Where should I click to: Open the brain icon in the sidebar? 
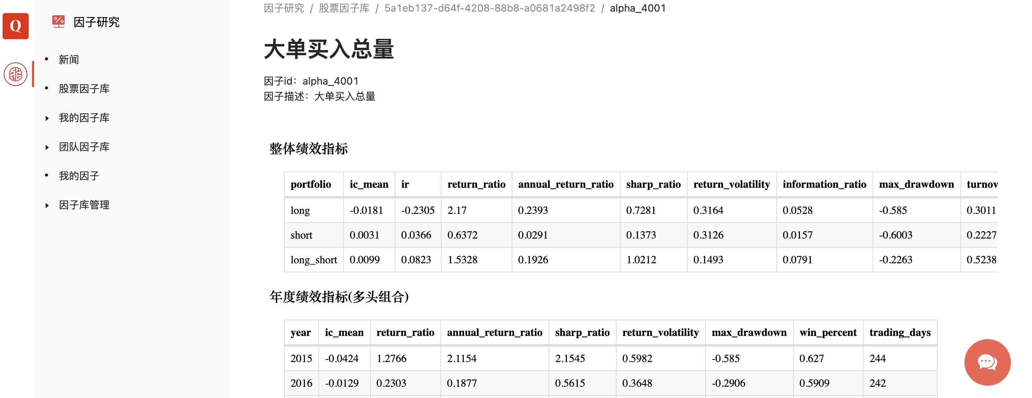[16, 74]
